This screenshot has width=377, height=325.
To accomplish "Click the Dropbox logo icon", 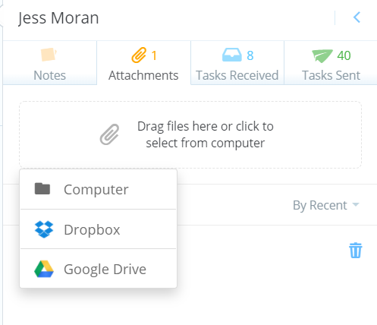I will click(44, 229).
